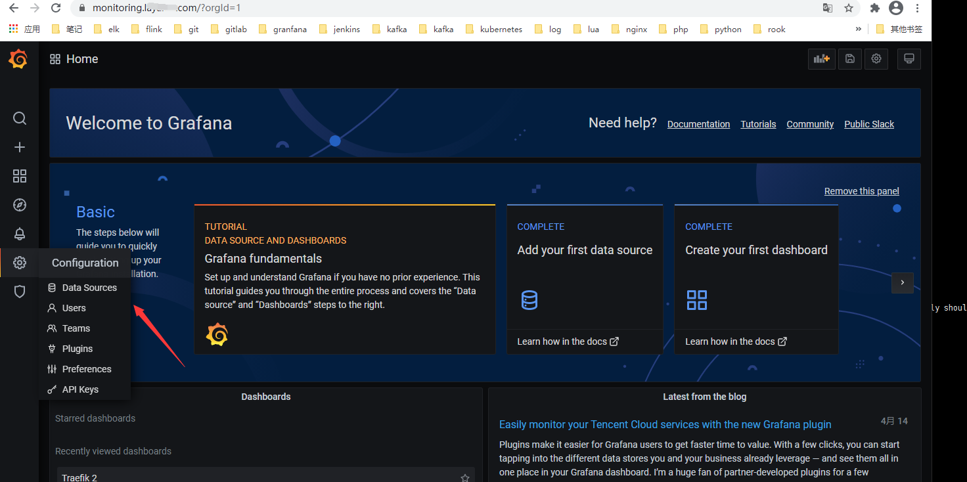Screen dimensions: 967x482
Task: Open the 其他书签 bookmark folder
Action: 899,29
